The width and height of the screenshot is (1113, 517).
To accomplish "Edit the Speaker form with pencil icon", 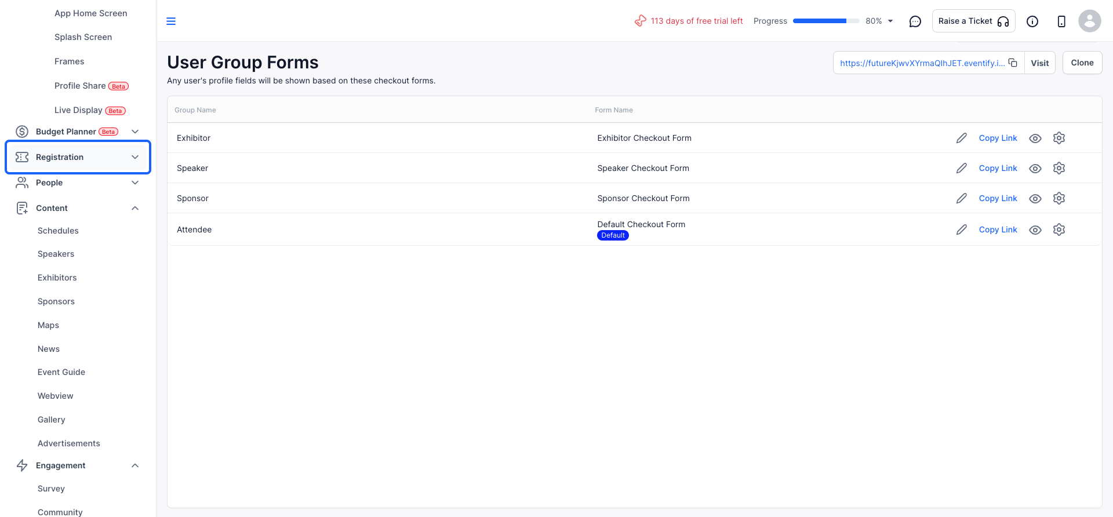I will point(962,168).
